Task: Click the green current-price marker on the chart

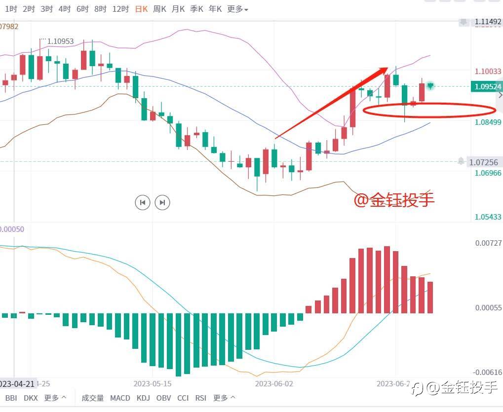Action: [x=431, y=86]
